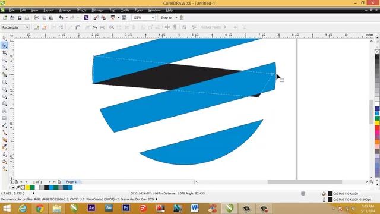Open the Tools menu
This screenshot has width=380, height=214.
point(138,10)
